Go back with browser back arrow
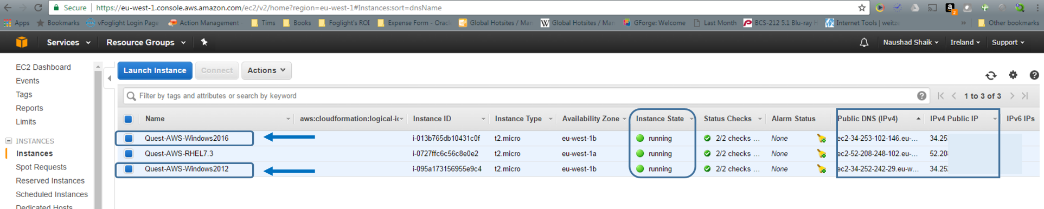 click(x=8, y=8)
